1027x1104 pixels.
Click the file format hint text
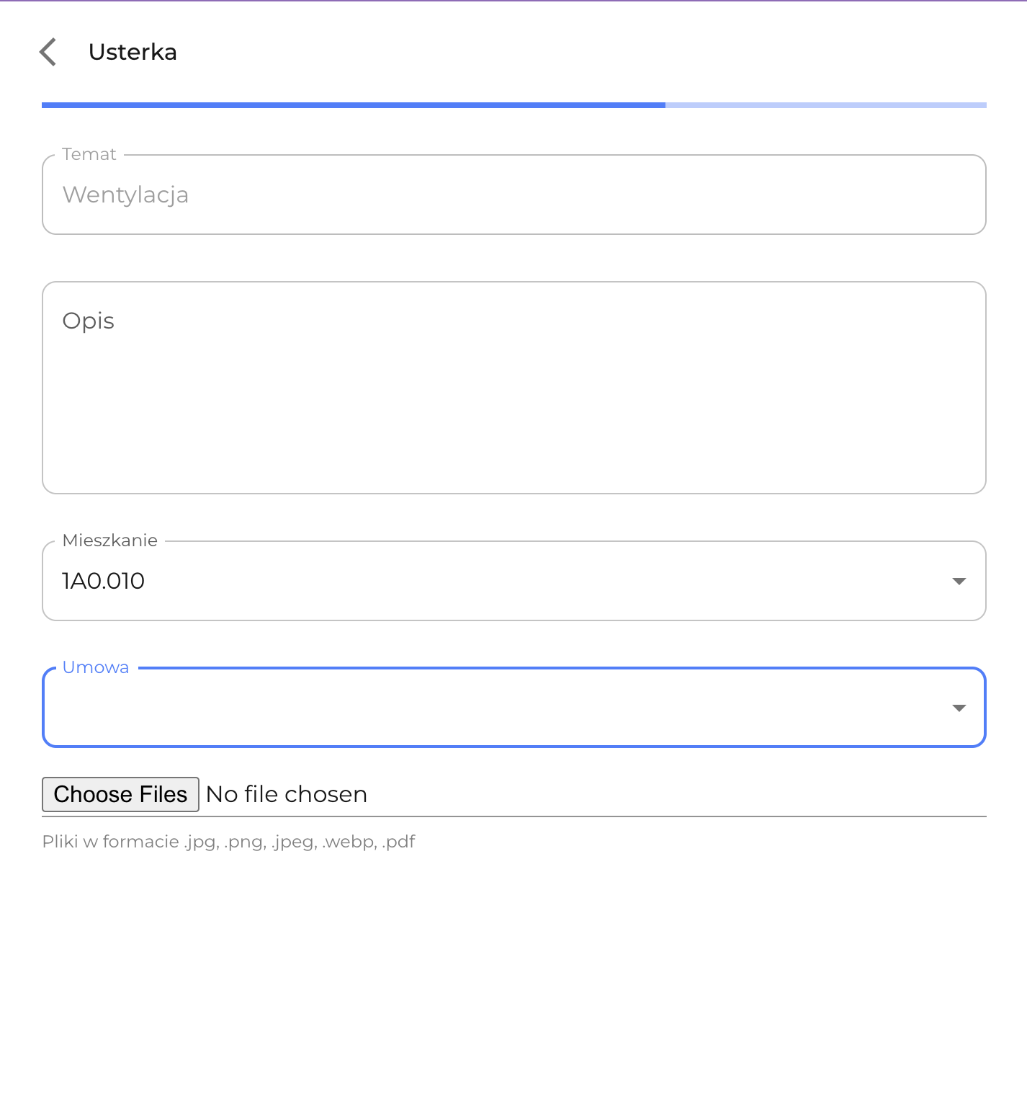(228, 842)
